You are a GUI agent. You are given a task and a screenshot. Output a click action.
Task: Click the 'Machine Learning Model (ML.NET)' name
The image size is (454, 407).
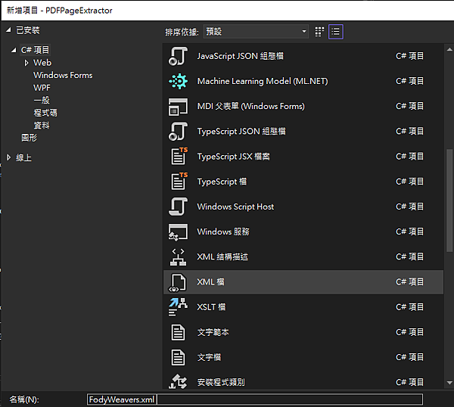pyautogui.click(x=263, y=82)
